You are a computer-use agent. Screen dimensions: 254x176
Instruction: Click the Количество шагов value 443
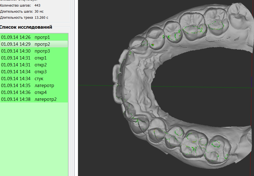pyautogui.click(x=37, y=5)
